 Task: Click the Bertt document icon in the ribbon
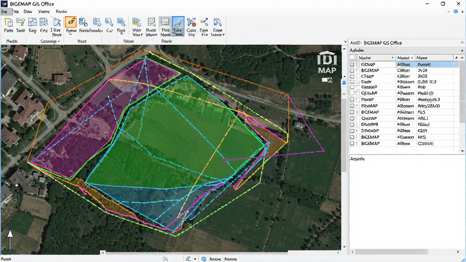click(x=151, y=23)
